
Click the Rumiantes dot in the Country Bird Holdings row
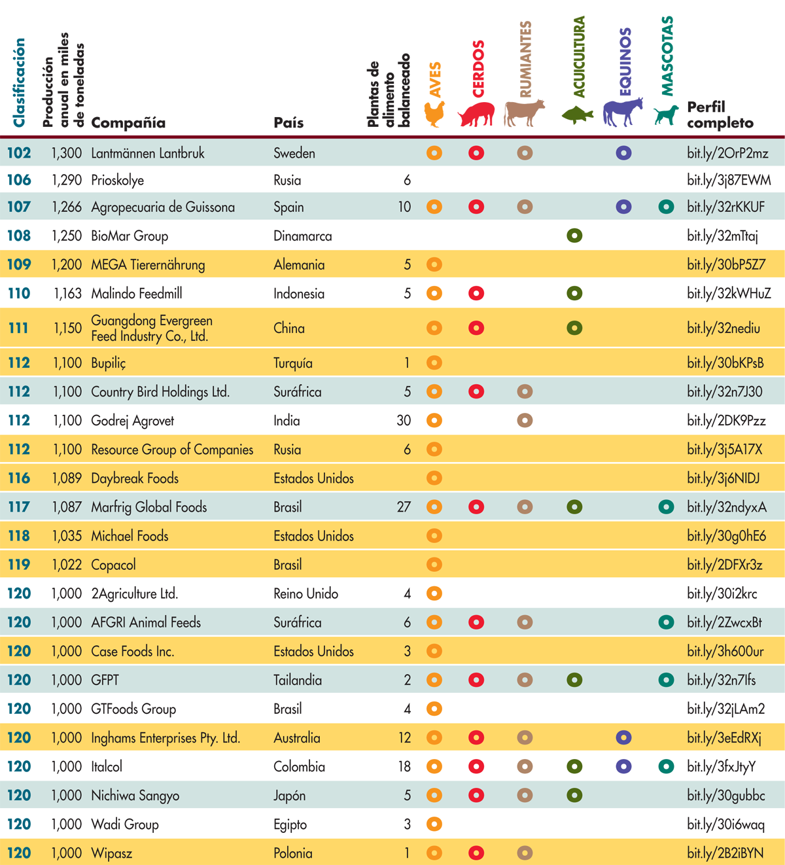(x=525, y=391)
